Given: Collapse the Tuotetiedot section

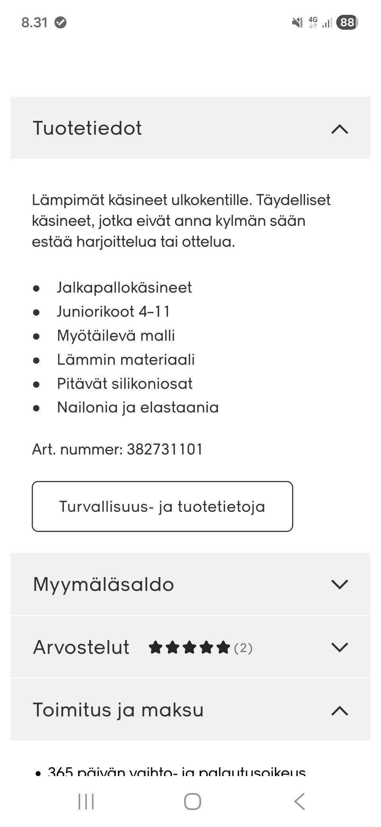Looking at the screenshot, I should tap(340, 128).
